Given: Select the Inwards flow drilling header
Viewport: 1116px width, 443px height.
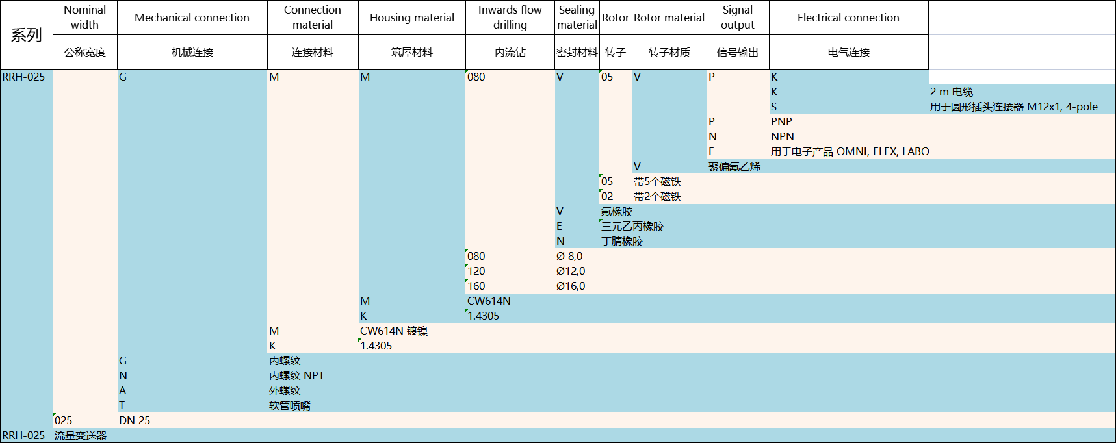Looking at the screenshot, I should 510,18.
